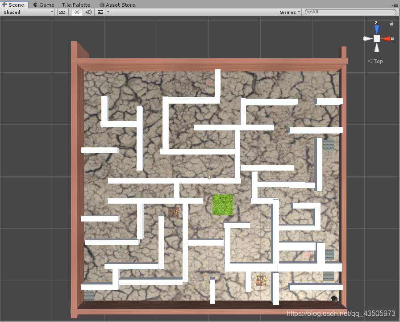Select the pink tile in the lower right
This screenshot has width=400, height=322.
pyautogui.click(x=308, y=255)
